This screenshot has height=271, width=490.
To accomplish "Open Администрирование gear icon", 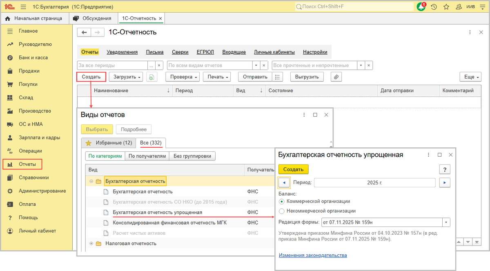I will [10, 191].
